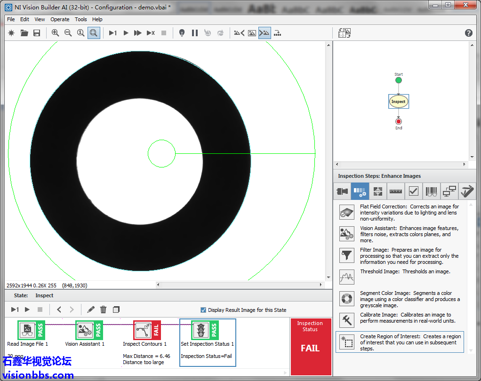Open the Tools menu
Viewport: 481px width, 381px height.
[x=81, y=19]
